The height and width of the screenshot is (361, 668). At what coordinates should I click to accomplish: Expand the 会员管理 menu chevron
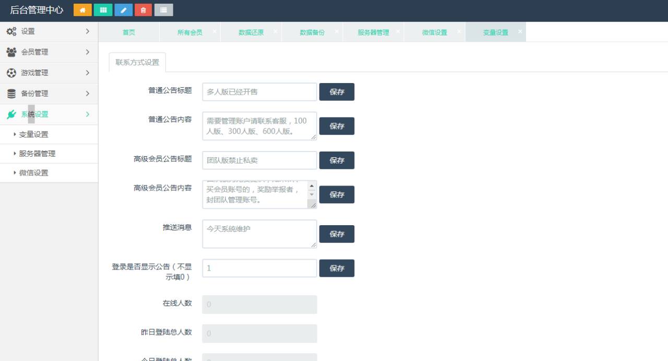coord(87,52)
